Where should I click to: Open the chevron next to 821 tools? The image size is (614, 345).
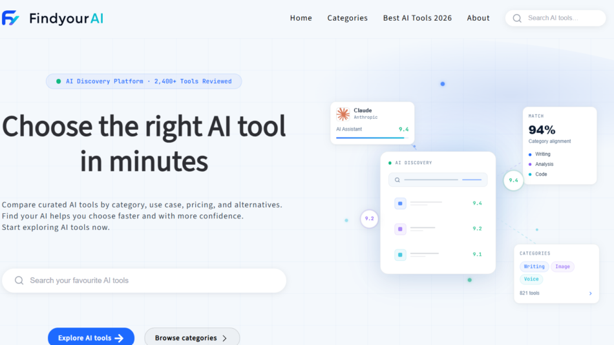(591, 293)
